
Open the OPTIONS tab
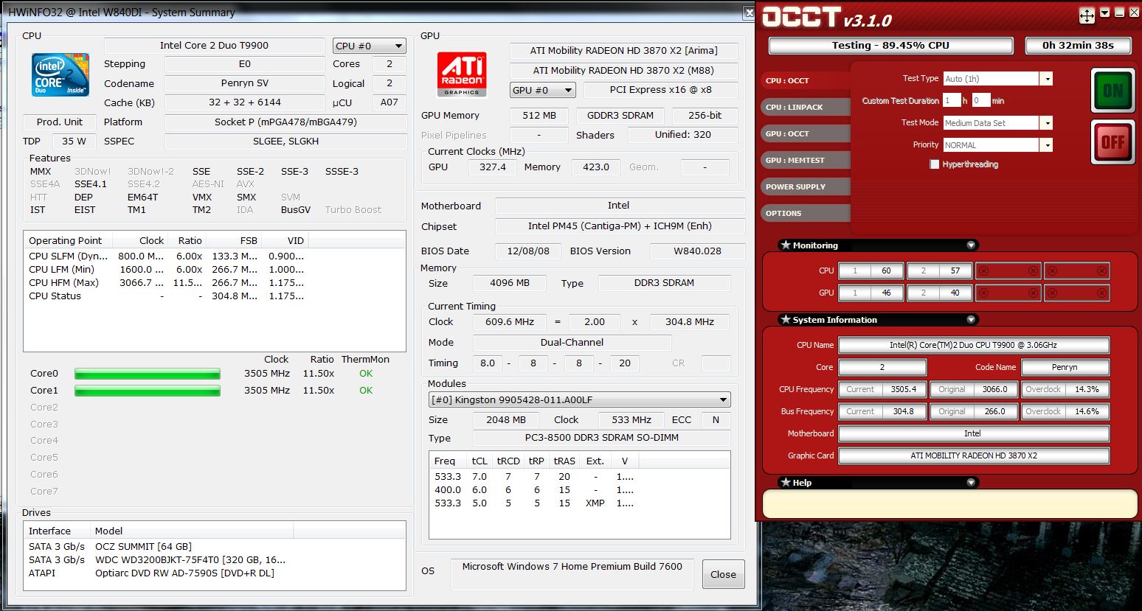coord(805,213)
